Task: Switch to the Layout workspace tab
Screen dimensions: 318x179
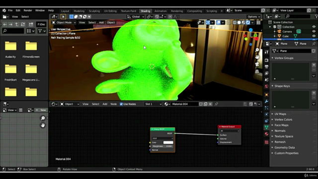Action: (65, 11)
